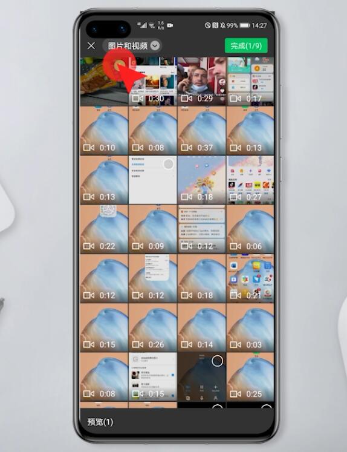Tap the camera icon beside 0:09
The image size is (347, 452).
click(x=138, y=246)
